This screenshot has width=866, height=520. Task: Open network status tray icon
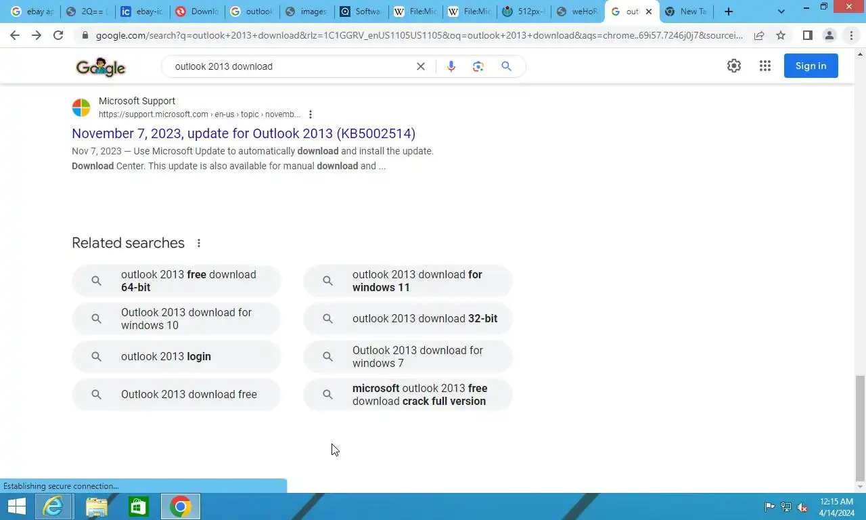point(786,507)
